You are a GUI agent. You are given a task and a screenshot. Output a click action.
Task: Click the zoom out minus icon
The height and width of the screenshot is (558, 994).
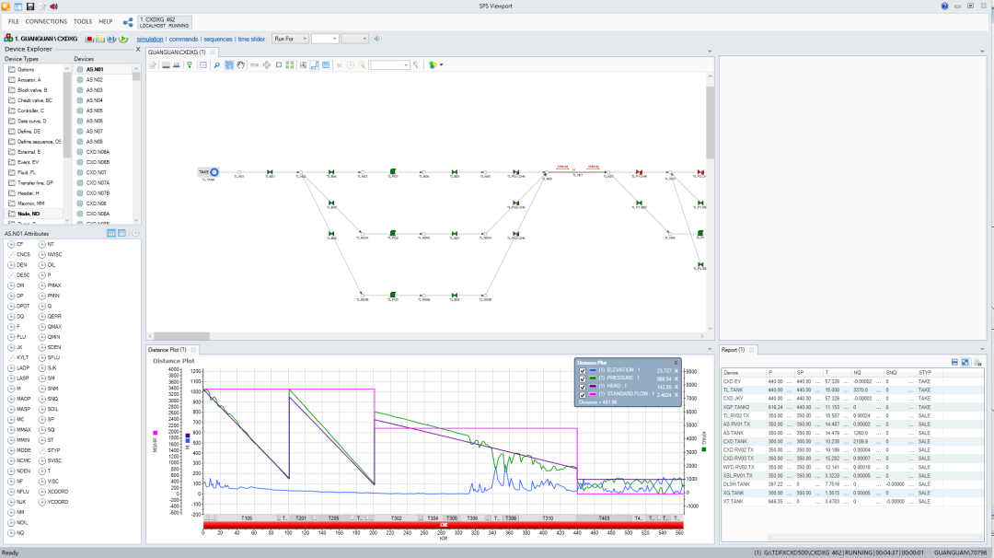click(254, 64)
